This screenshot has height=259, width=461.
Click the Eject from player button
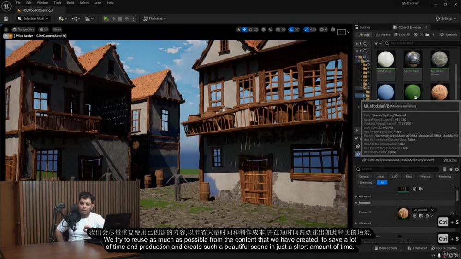(x=127, y=18)
